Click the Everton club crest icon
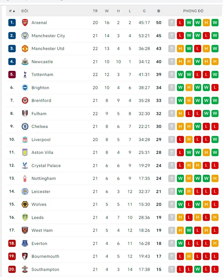 coord(25,243)
